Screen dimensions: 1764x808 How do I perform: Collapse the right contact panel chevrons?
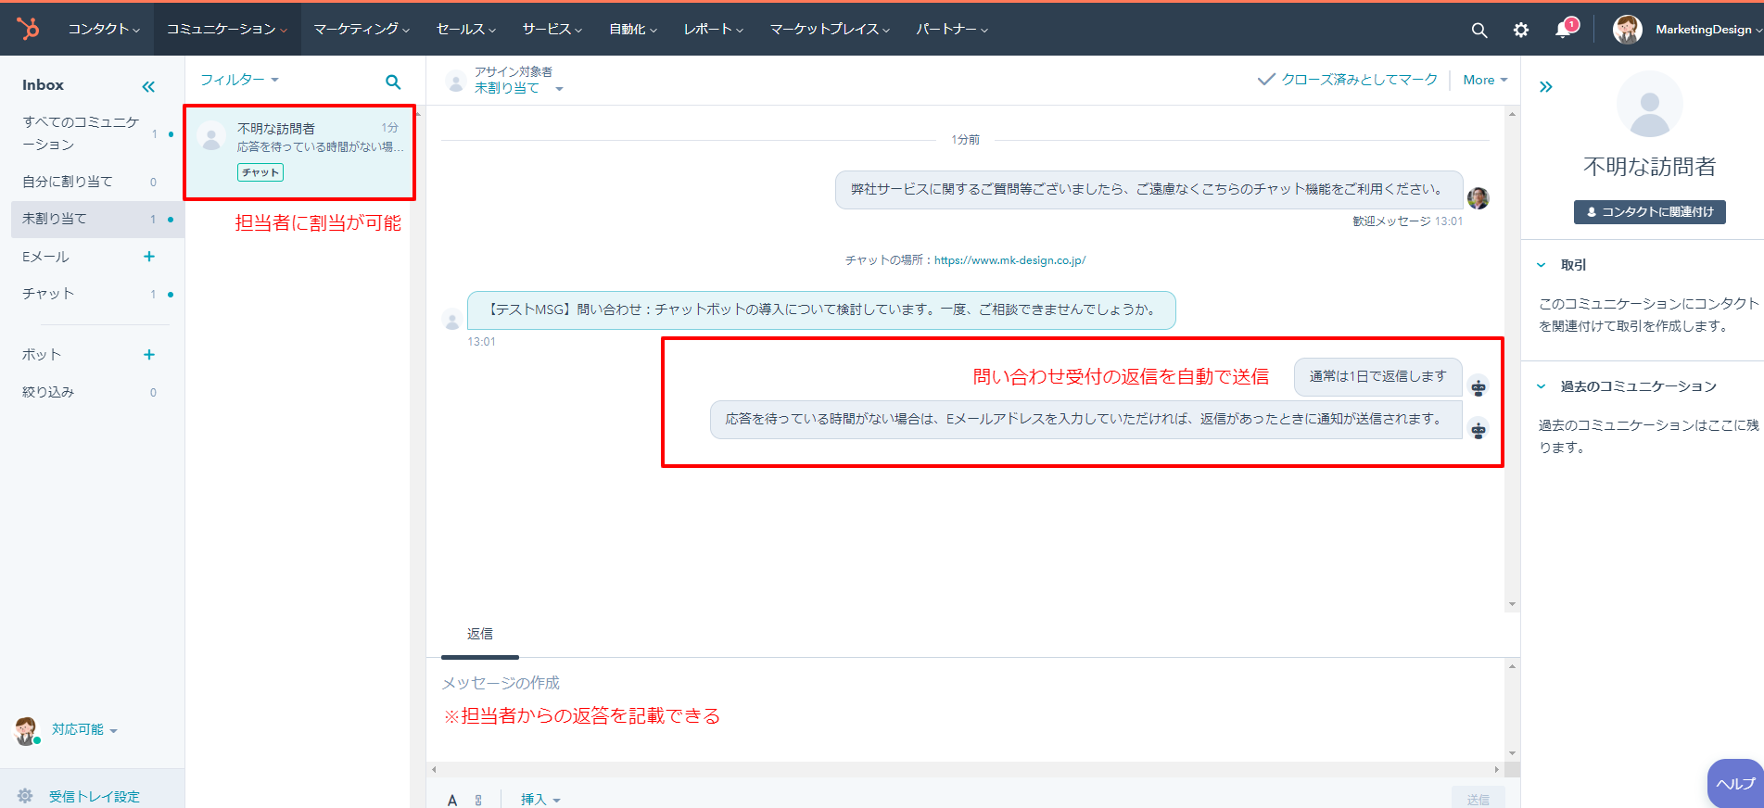(x=1545, y=87)
